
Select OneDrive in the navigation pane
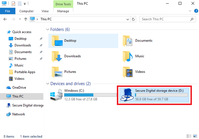[19, 87]
